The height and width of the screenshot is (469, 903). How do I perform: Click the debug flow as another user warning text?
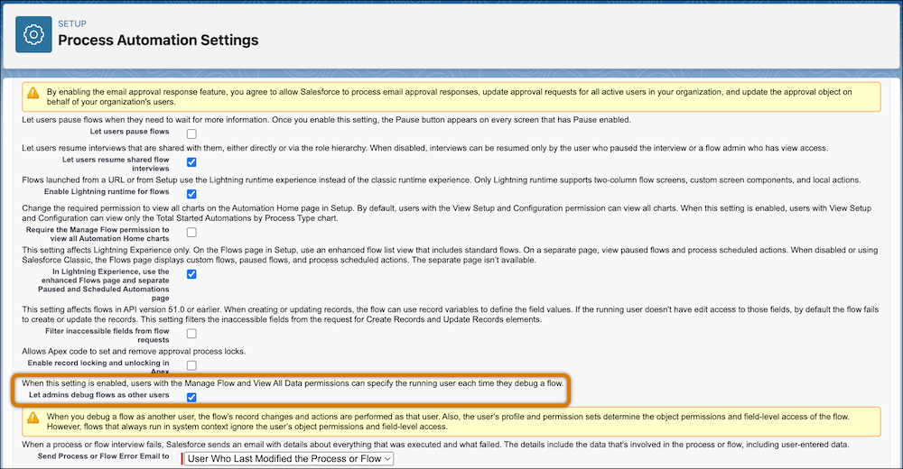tap(448, 421)
